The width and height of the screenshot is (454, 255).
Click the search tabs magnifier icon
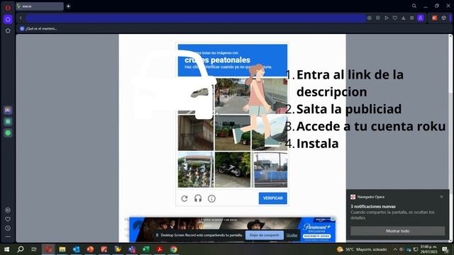pyautogui.click(x=414, y=6)
